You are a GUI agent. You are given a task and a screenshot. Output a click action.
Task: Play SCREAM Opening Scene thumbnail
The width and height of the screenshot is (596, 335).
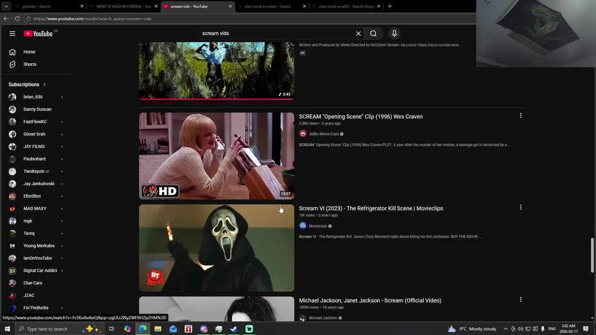[x=217, y=156]
